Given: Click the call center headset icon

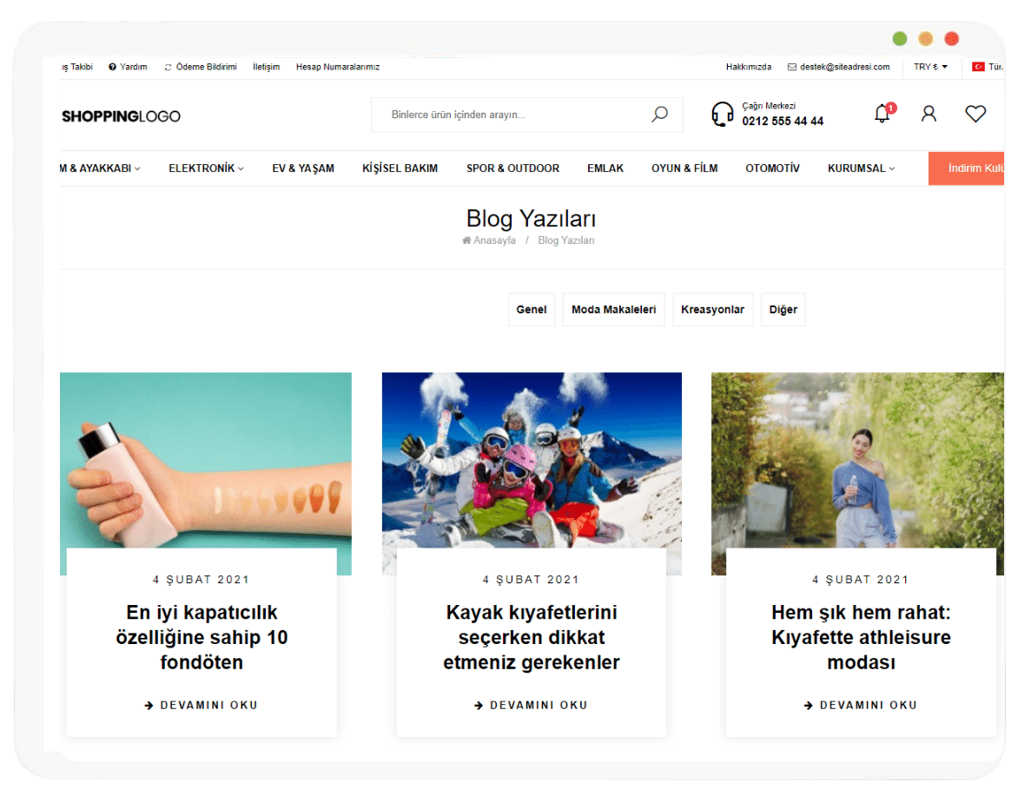Looking at the screenshot, I should (722, 115).
